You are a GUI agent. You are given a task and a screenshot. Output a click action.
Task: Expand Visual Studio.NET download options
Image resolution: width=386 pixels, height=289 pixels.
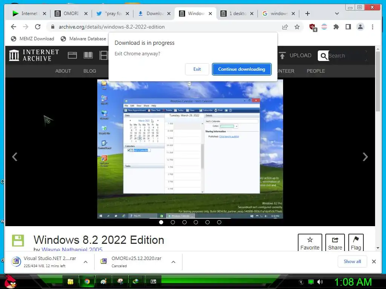[x=86, y=262]
